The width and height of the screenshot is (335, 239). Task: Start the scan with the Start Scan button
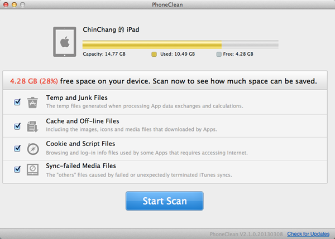(x=165, y=201)
